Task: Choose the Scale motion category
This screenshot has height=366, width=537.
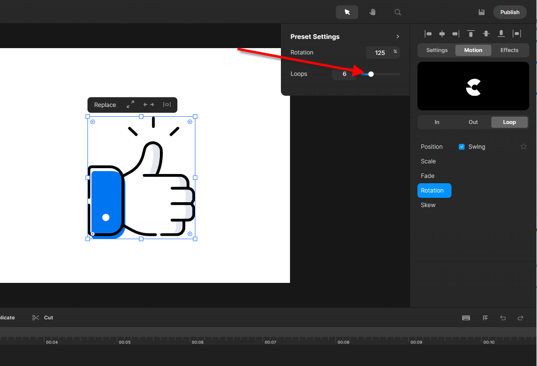Action: tap(428, 161)
